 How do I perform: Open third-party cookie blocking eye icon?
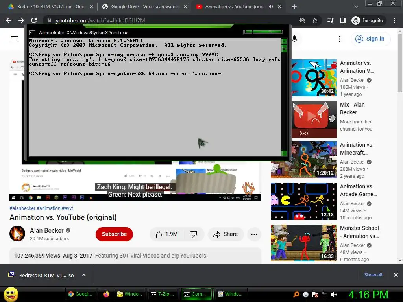pyautogui.click(x=302, y=20)
